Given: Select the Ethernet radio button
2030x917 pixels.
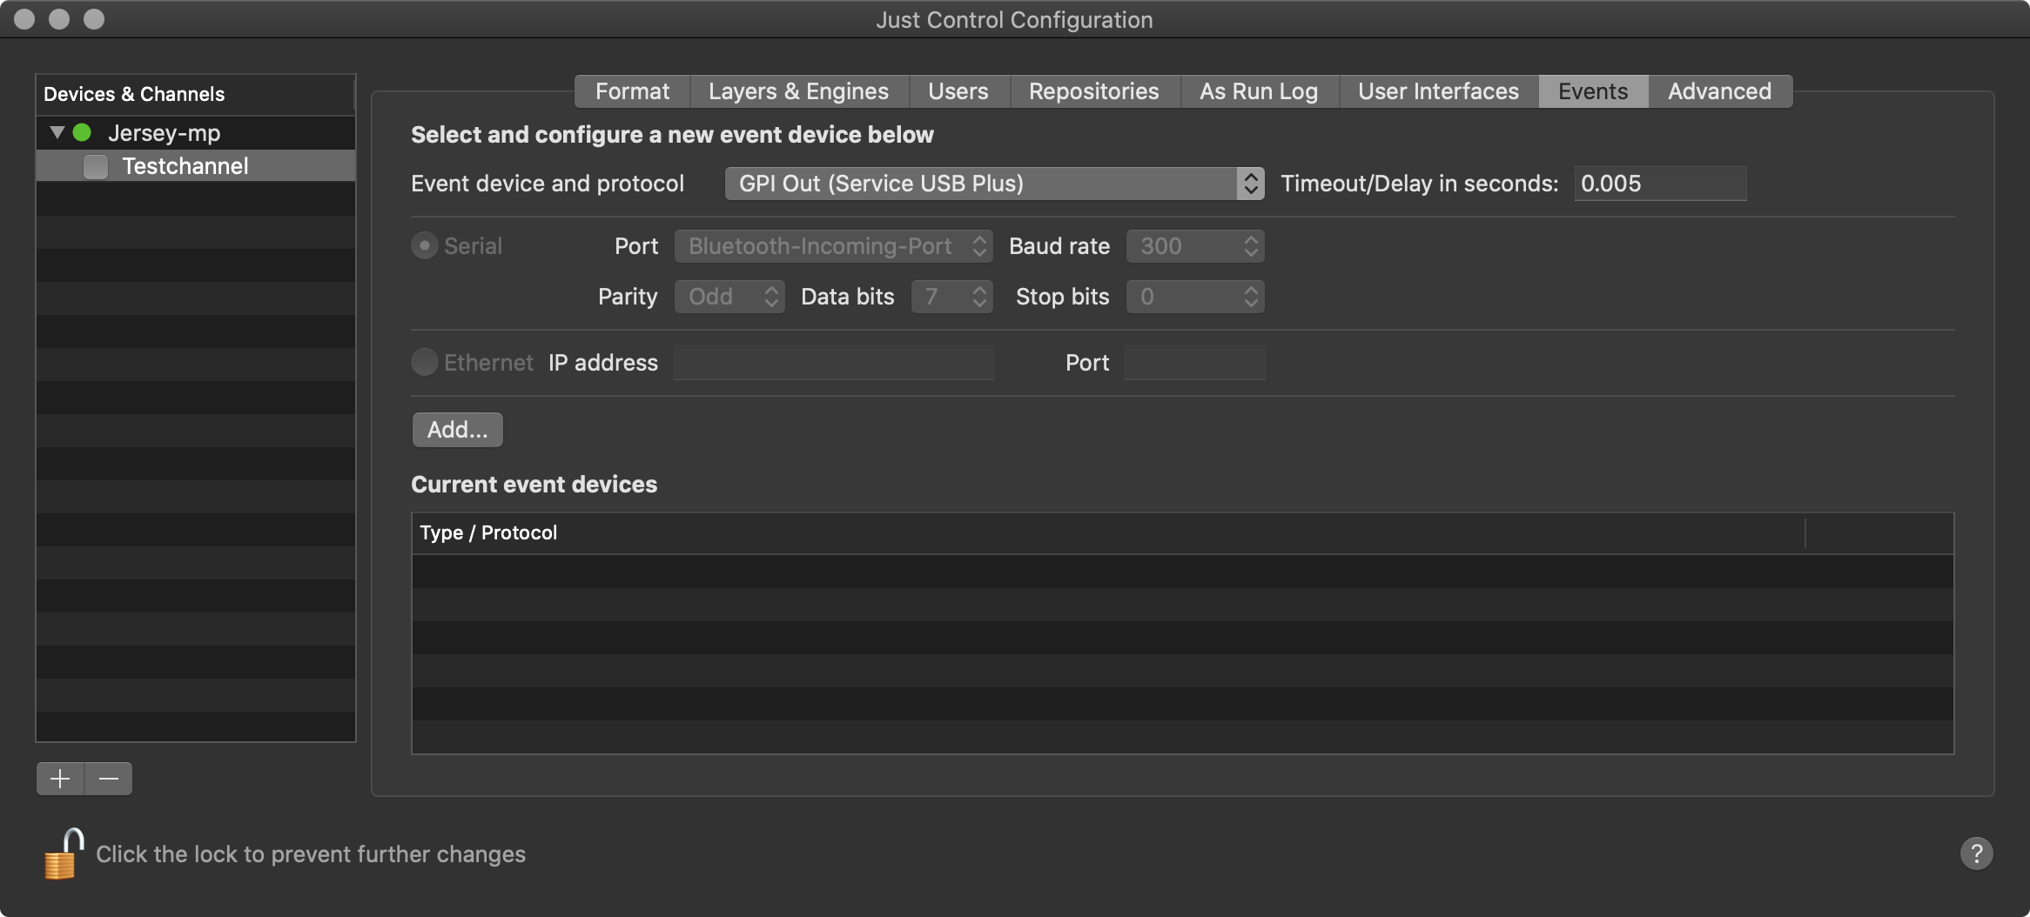Looking at the screenshot, I should 424,362.
